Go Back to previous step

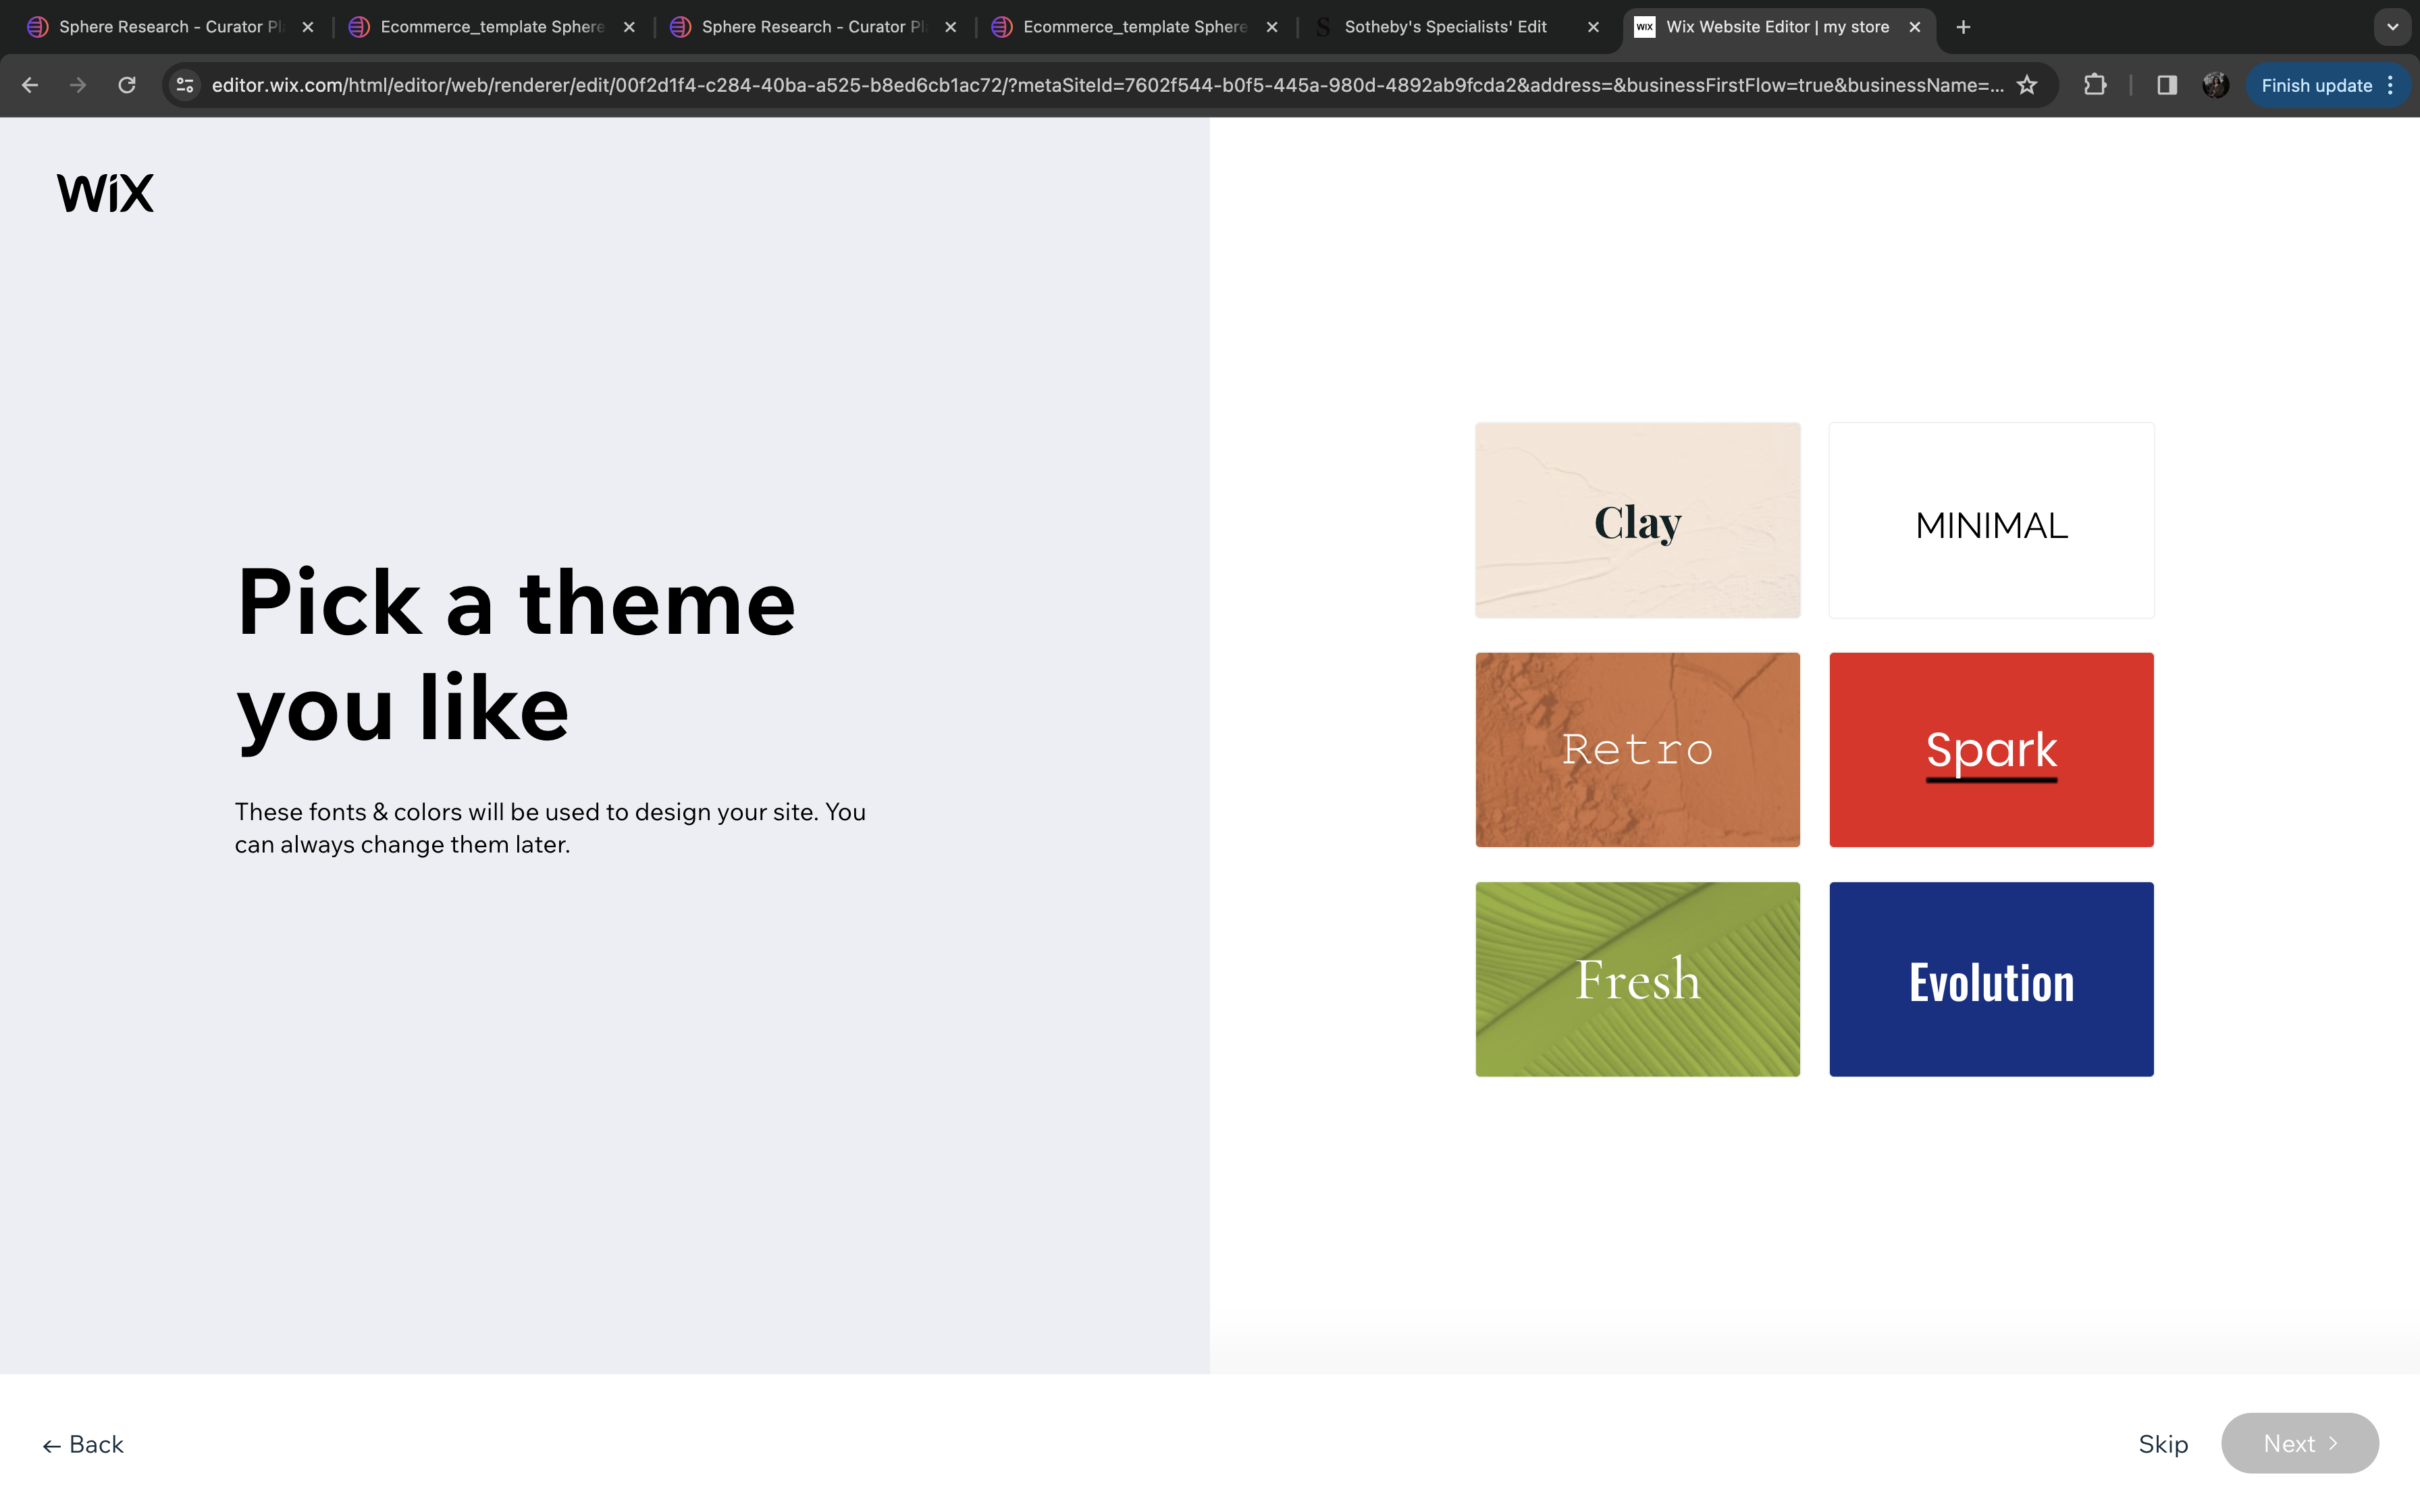click(x=83, y=1444)
